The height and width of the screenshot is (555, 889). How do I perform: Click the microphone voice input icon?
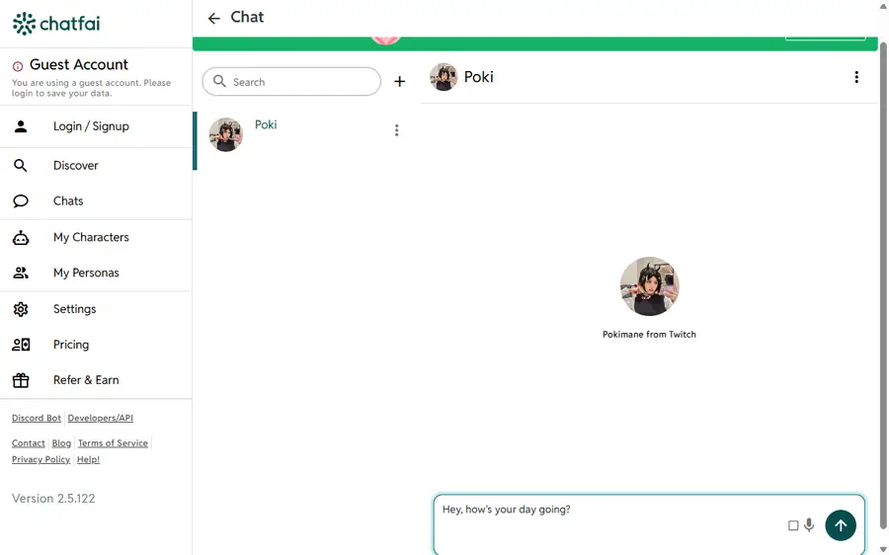coord(809,525)
